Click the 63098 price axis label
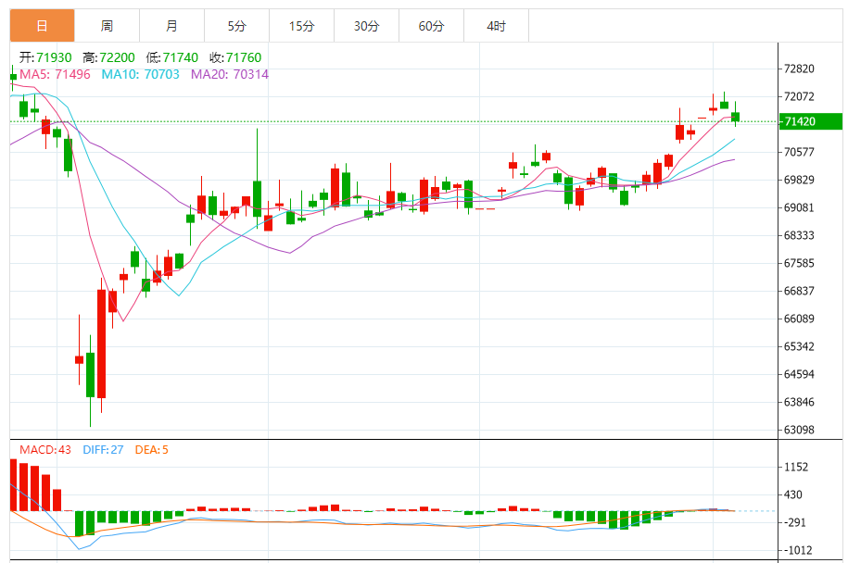This screenshot has width=848, height=563. 799,430
